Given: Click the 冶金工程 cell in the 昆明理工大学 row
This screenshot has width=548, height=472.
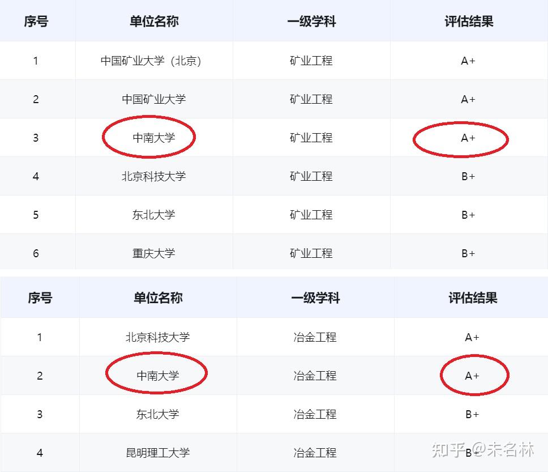Looking at the screenshot, I should tap(315, 453).
